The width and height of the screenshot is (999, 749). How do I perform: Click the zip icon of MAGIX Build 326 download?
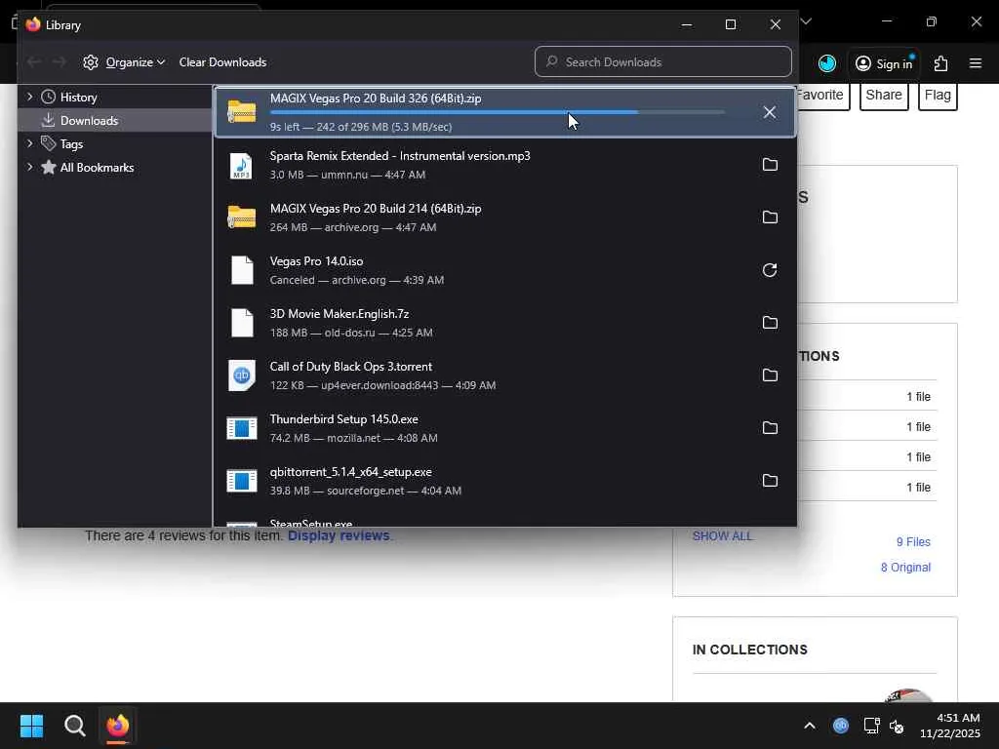click(242, 112)
